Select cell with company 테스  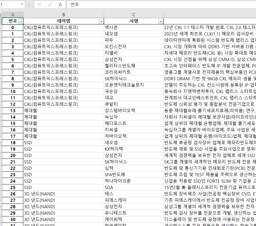tap(134, 194)
